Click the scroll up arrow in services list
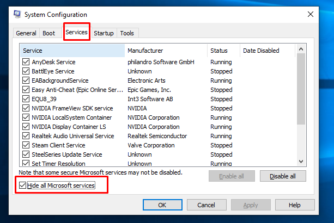The image size is (334, 223). coord(301,49)
